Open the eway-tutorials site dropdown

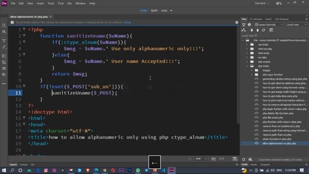(269, 25)
